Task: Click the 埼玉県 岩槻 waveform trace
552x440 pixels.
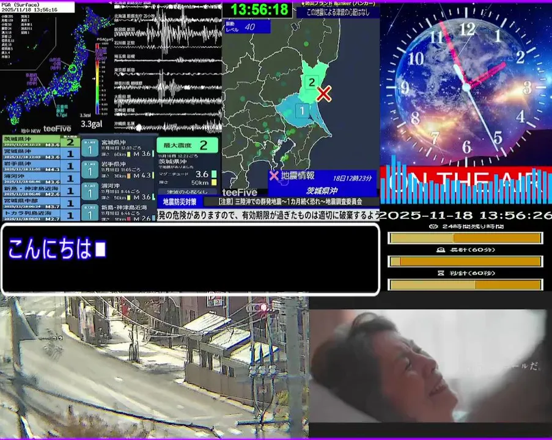Action: tap(167, 60)
